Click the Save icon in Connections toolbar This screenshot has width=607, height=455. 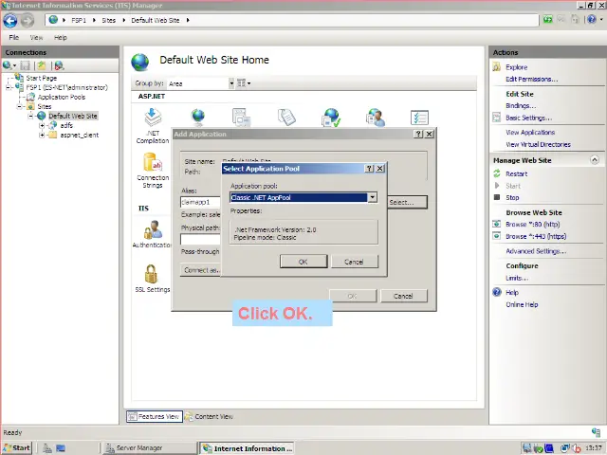coord(26,65)
